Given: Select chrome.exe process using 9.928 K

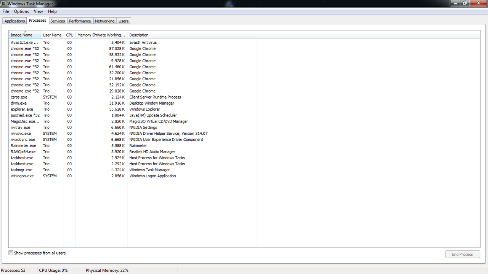Looking at the screenshot, I should click(133, 61).
